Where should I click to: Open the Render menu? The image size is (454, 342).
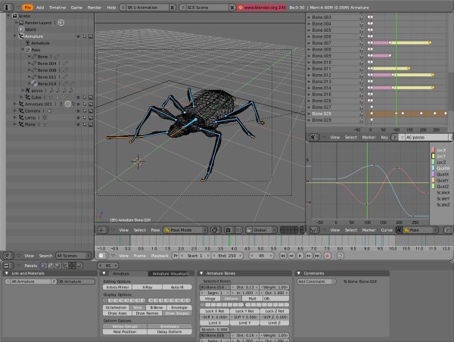click(x=95, y=7)
